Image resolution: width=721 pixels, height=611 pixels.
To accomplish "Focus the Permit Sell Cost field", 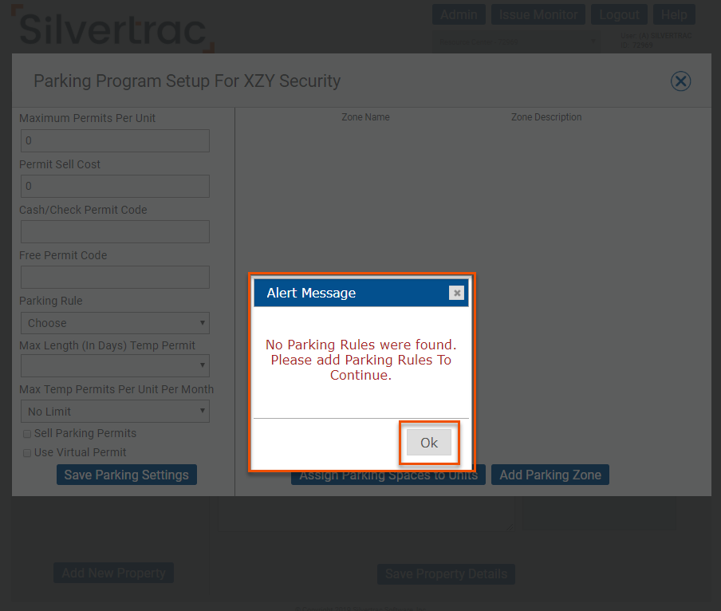I will (x=115, y=187).
